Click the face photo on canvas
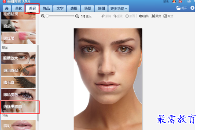199x130 pixels. click(108, 79)
